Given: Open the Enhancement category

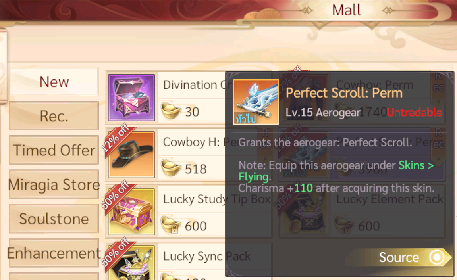Looking at the screenshot, I should pyautogui.click(x=54, y=253).
